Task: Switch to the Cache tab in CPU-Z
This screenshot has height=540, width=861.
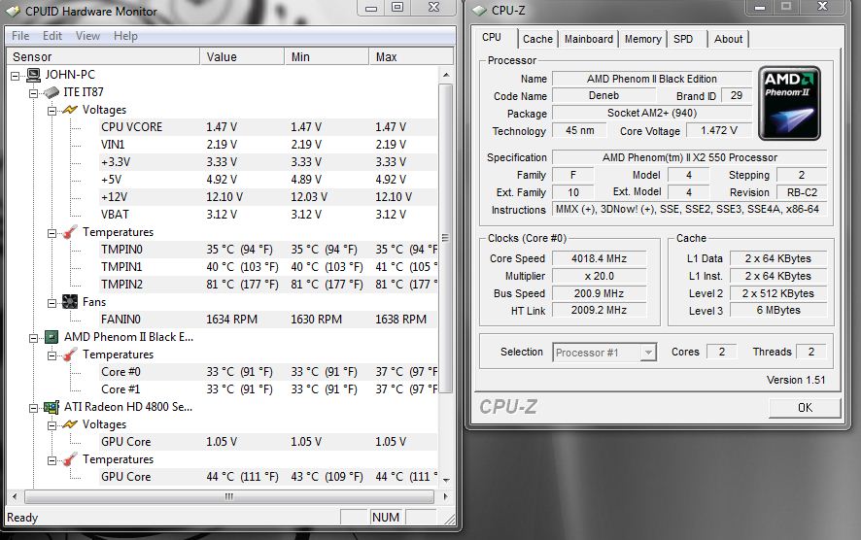Action: click(537, 39)
